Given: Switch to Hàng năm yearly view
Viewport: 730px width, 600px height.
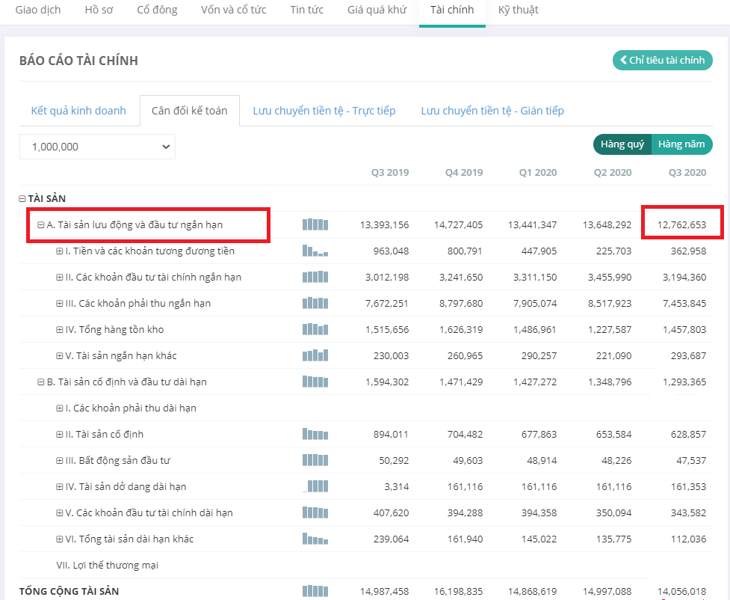Looking at the screenshot, I should pos(681,144).
